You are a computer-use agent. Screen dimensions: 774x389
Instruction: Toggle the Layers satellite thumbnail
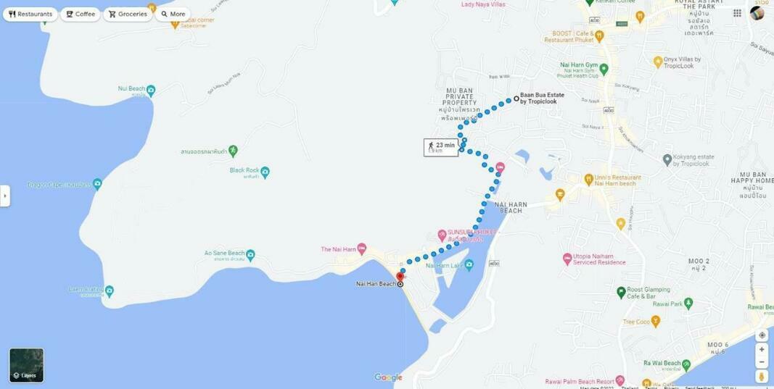point(26,365)
